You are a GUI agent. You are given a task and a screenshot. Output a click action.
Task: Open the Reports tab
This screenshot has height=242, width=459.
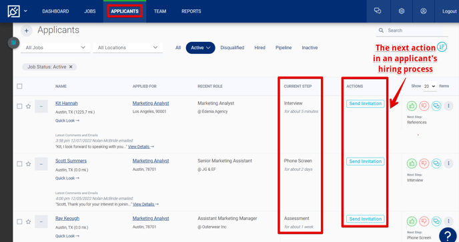tap(191, 11)
